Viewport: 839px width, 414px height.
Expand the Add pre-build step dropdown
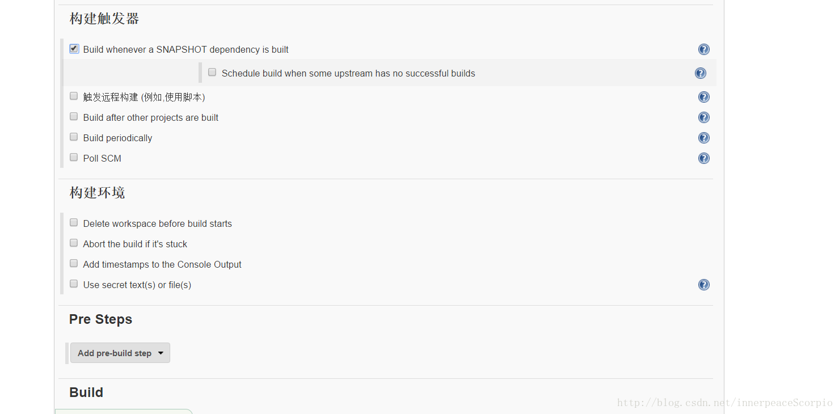point(120,353)
